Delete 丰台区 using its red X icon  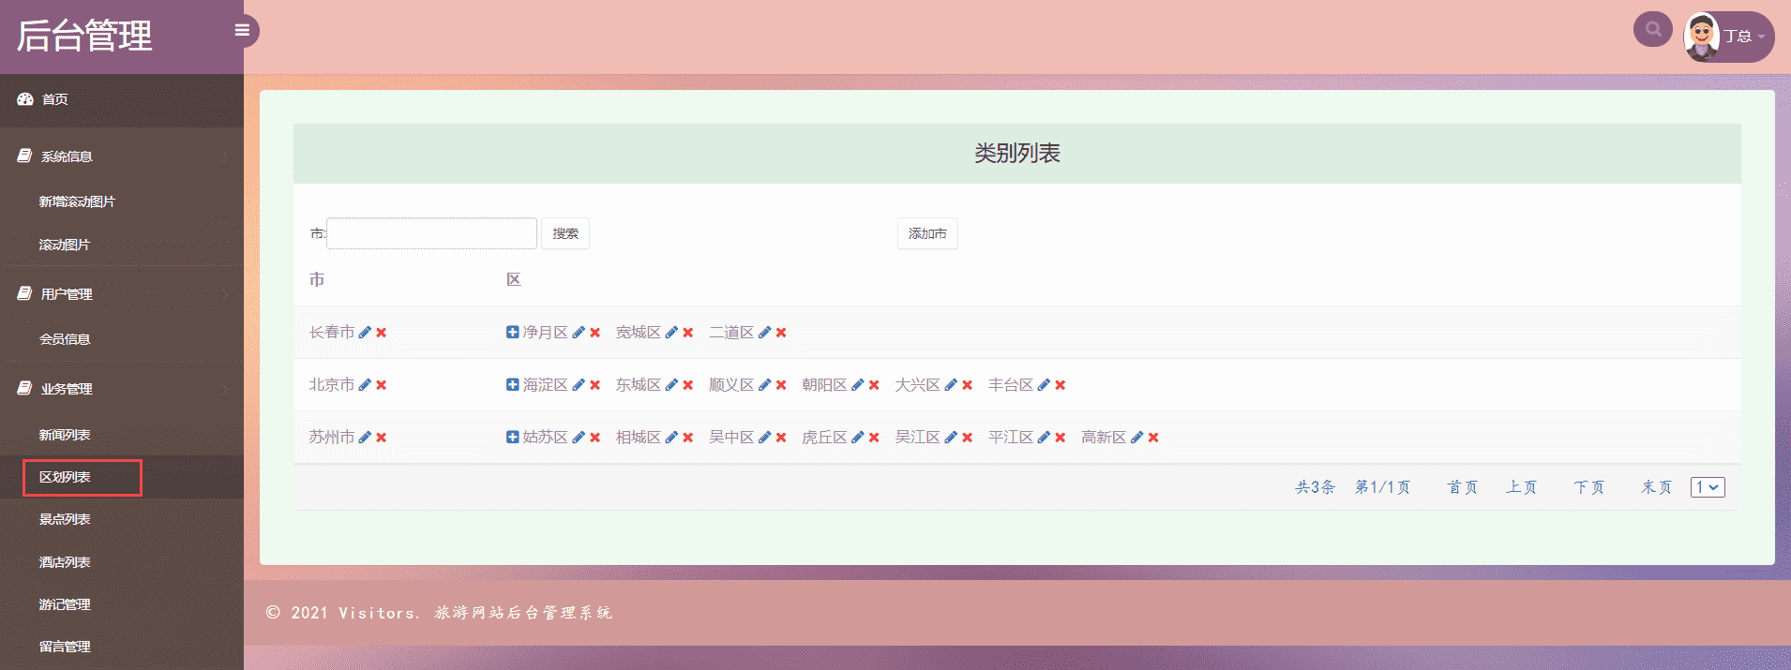tap(1061, 385)
